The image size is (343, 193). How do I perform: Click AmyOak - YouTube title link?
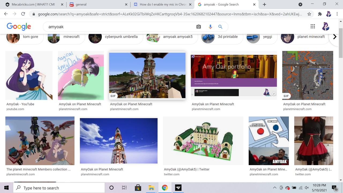[x=20, y=104]
